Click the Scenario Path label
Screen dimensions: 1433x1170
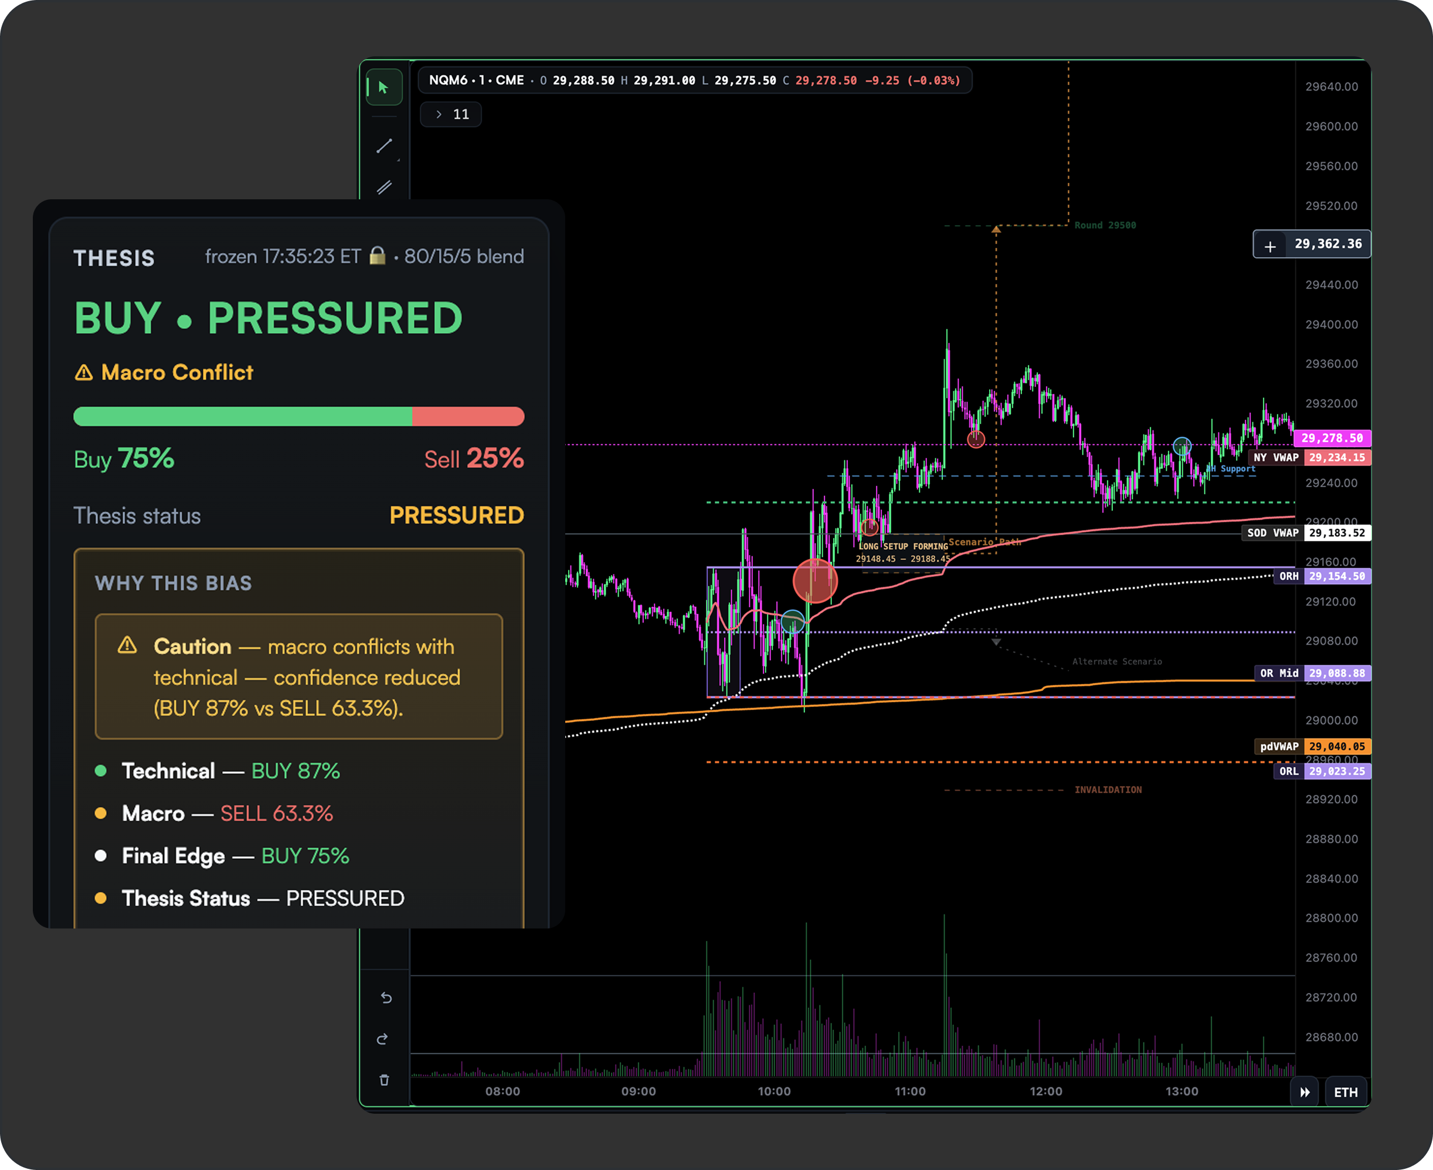point(985,542)
